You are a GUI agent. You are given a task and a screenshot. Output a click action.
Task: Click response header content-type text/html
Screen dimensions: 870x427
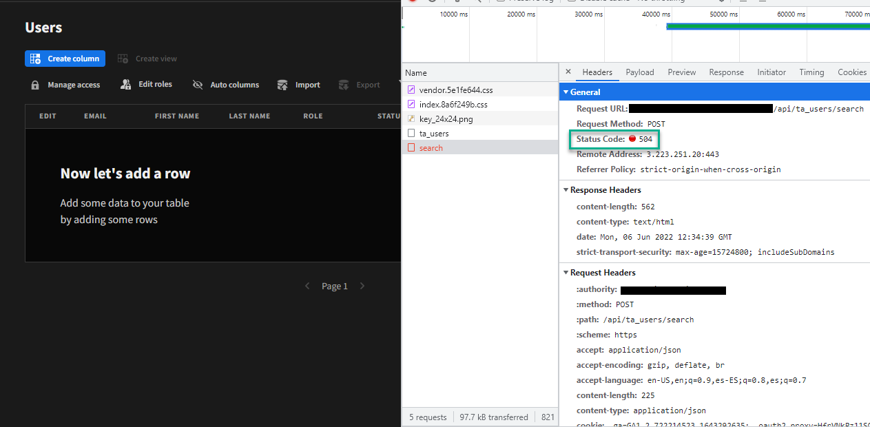(x=625, y=222)
